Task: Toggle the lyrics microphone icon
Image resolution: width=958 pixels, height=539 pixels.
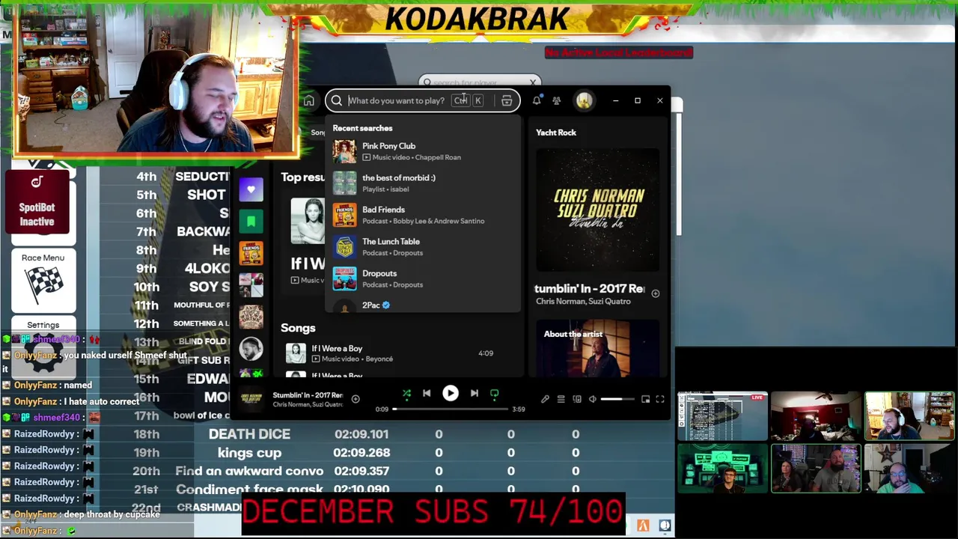Action: [x=545, y=399]
